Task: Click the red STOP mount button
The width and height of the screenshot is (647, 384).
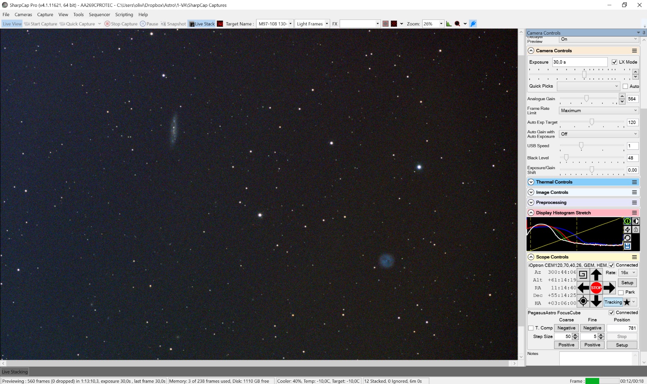Action: 596,288
